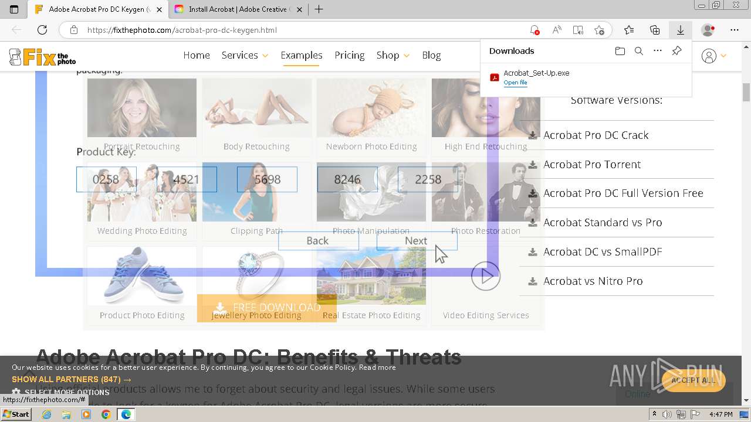Open the Acrobat Pro DC Crack link
Screen dimensions: 751x422
click(x=596, y=135)
